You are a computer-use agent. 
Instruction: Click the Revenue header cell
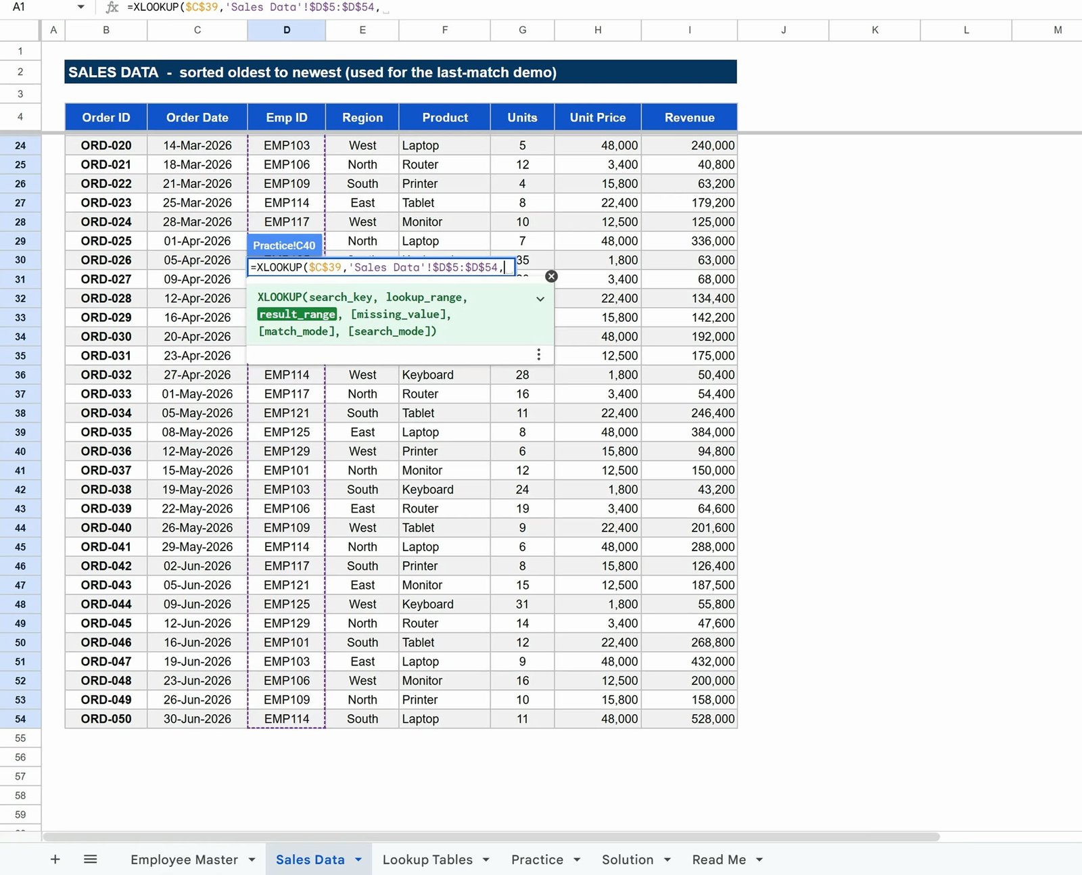[689, 117]
